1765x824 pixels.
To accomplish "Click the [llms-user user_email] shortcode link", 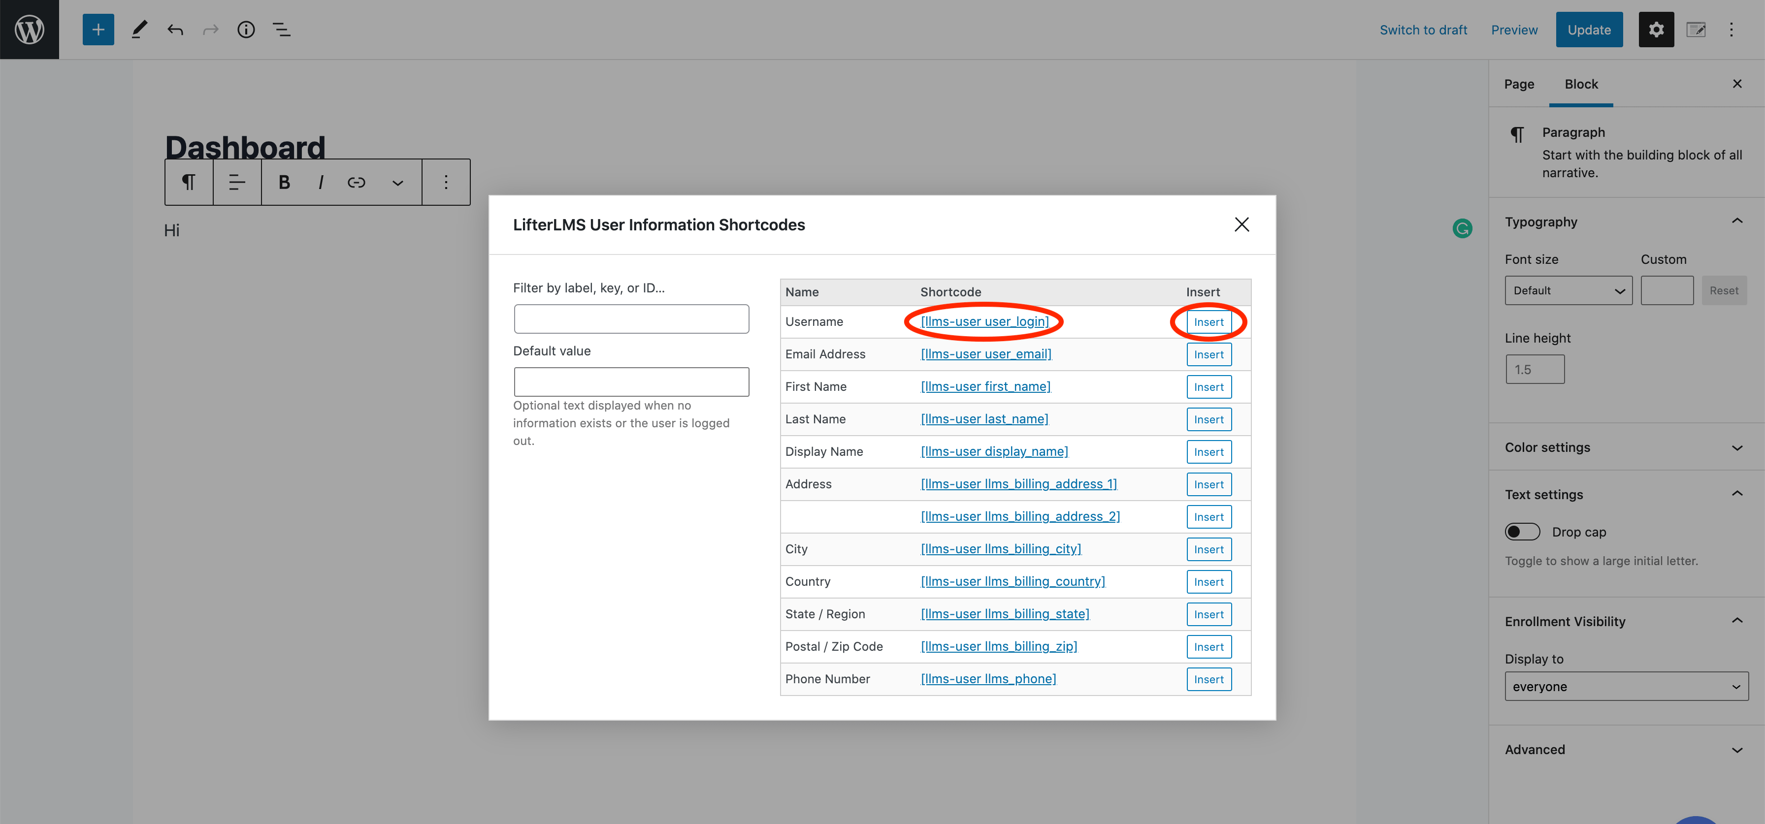I will pyautogui.click(x=986, y=354).
